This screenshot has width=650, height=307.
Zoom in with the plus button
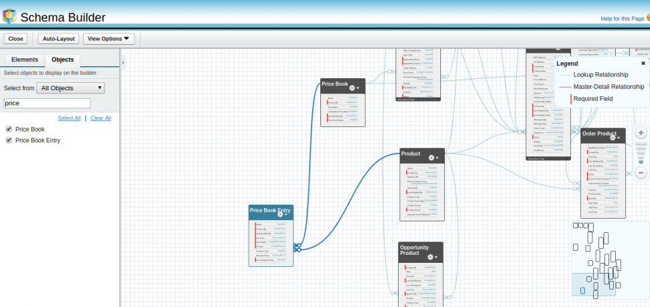[641, 133]
